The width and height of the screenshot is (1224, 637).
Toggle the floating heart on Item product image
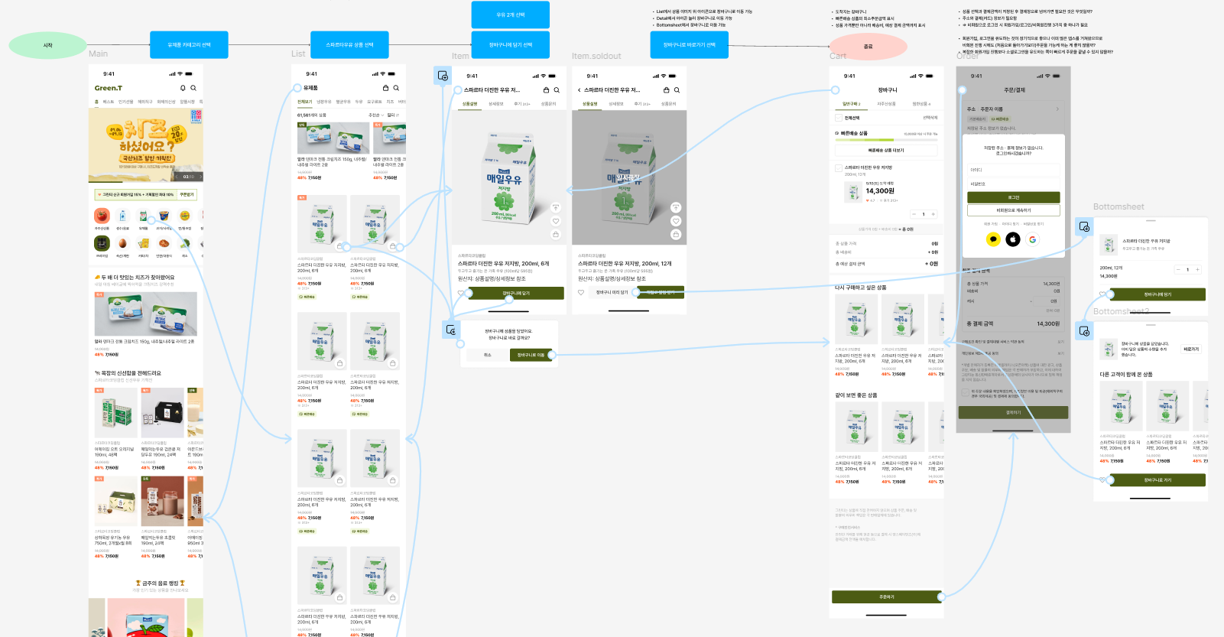[x=556, y=221]
